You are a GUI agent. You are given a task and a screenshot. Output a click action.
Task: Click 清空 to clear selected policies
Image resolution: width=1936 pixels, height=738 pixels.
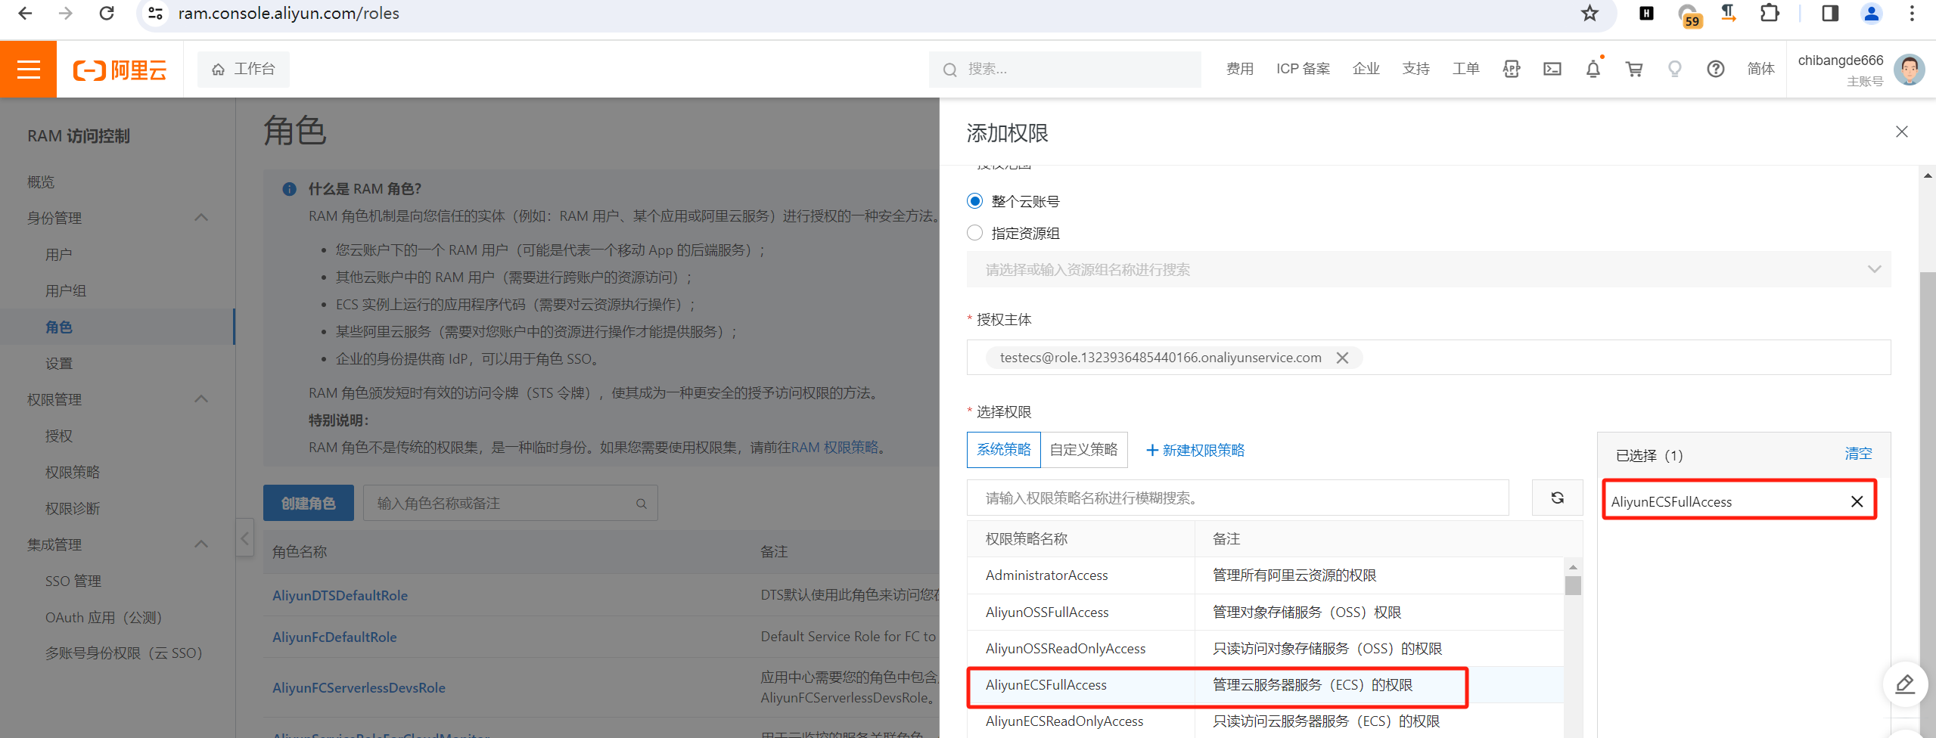point(1858,454)
